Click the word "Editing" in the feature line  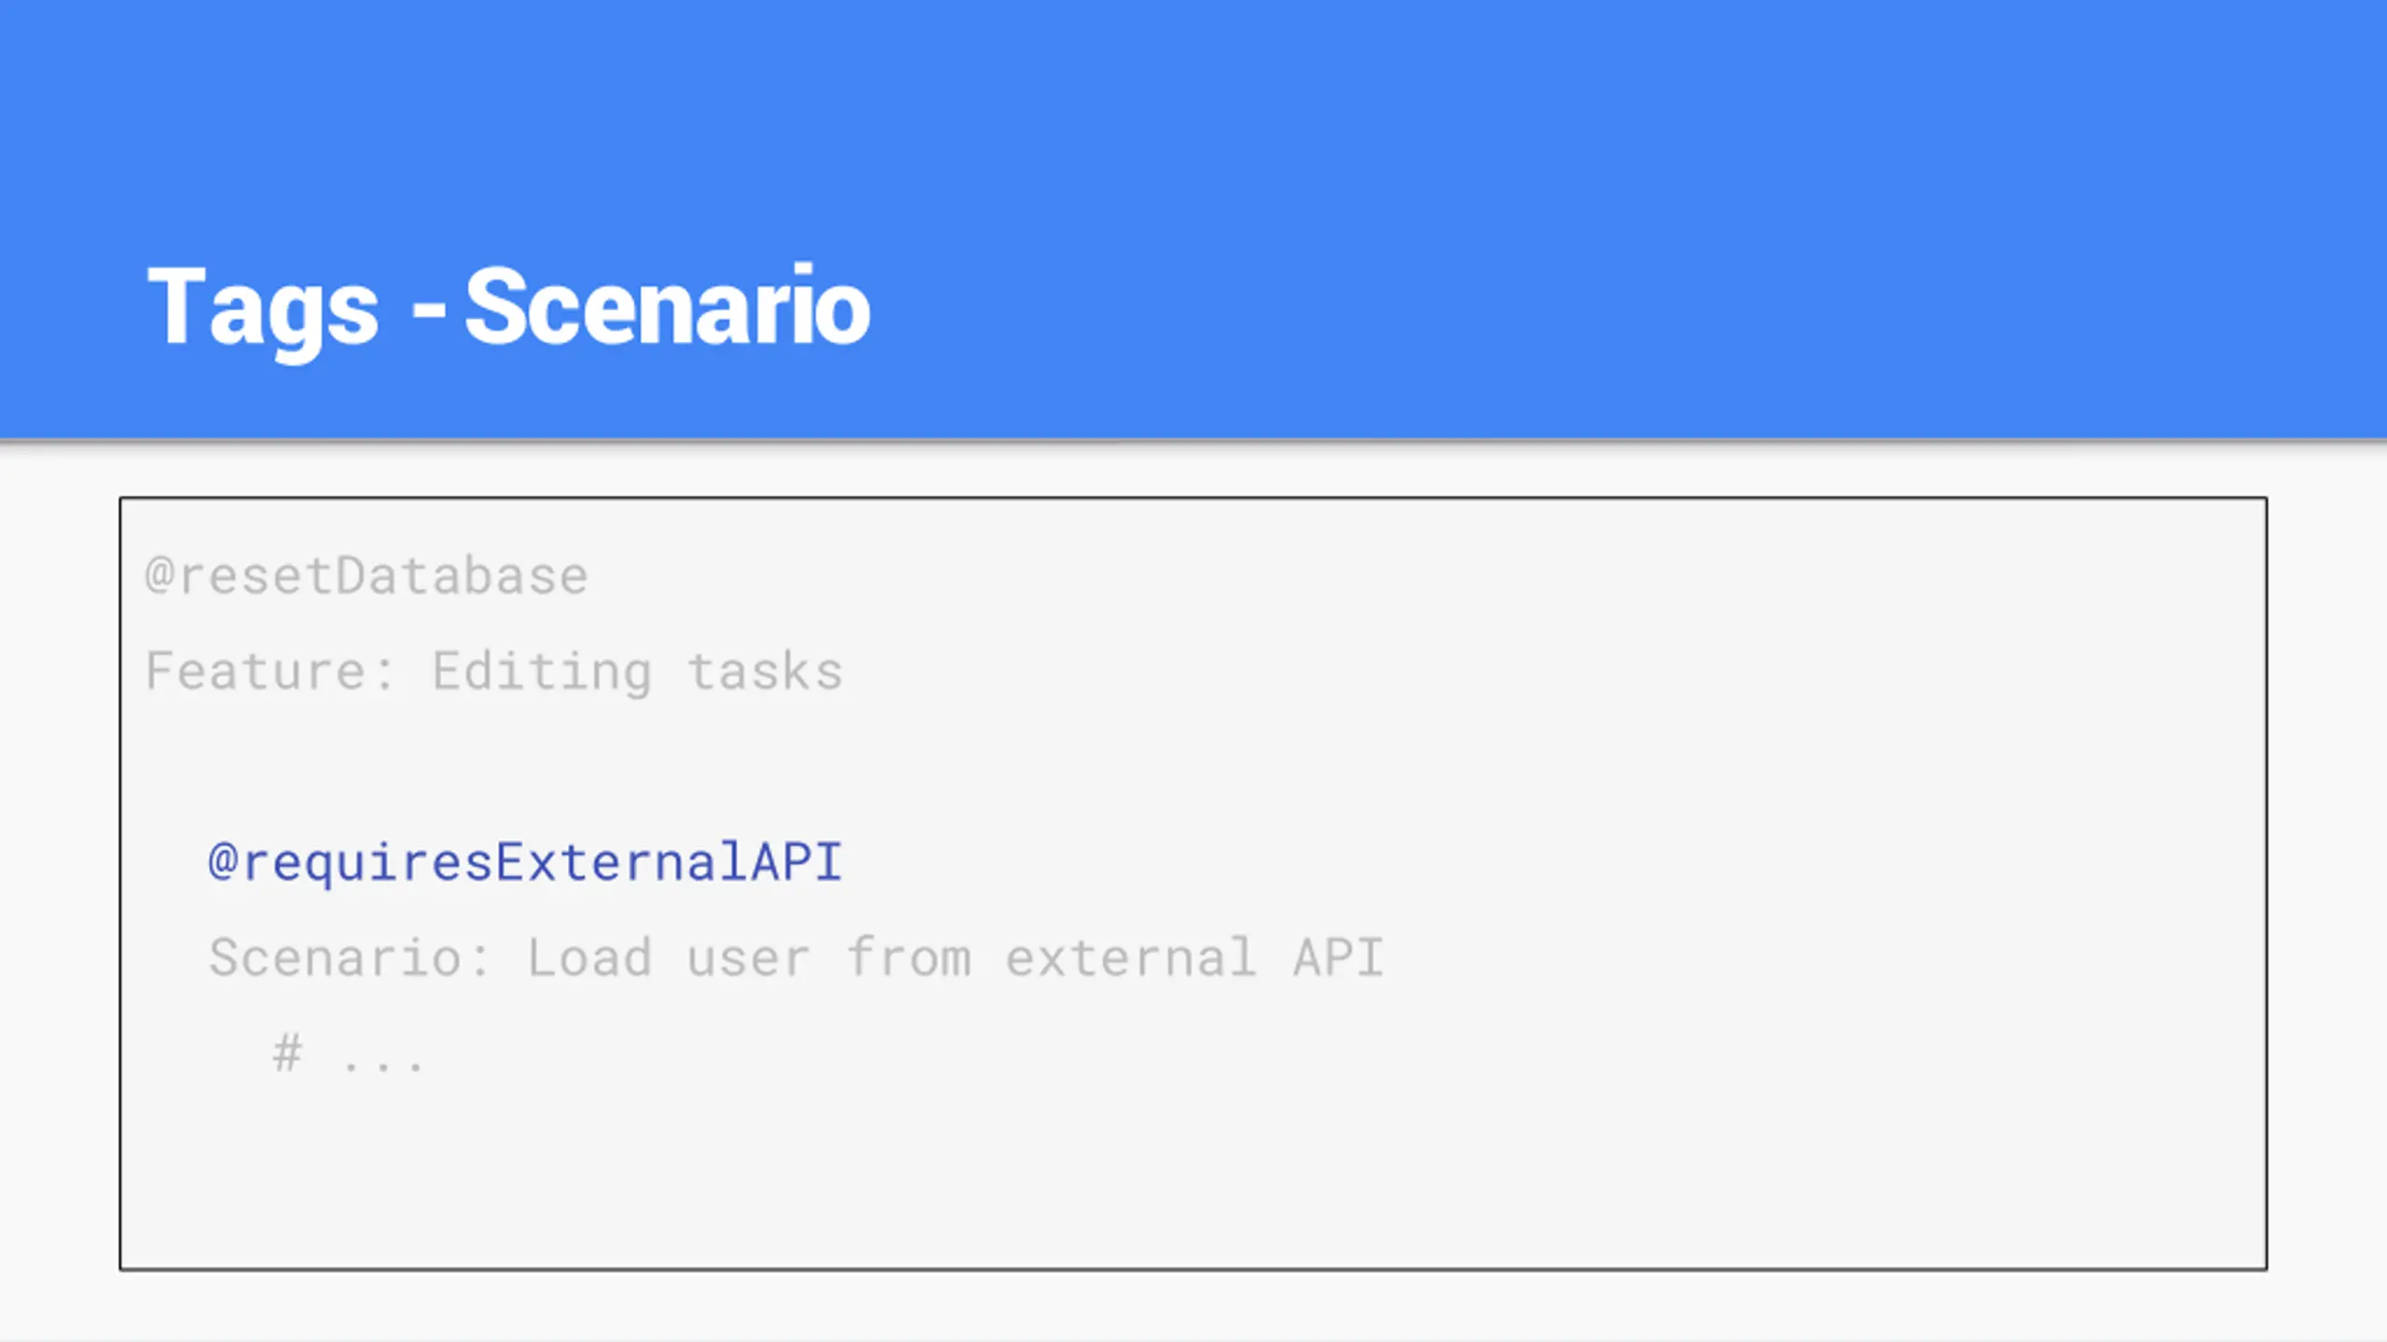pyautogui.click(x=542, y=673)
